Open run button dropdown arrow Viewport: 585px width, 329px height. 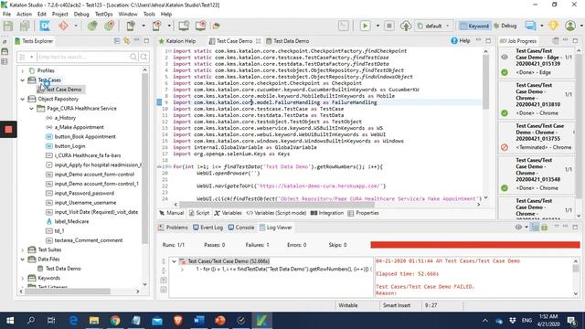tap(378, 26)
